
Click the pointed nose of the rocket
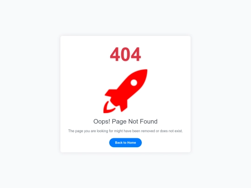click(x=143, y=73)
